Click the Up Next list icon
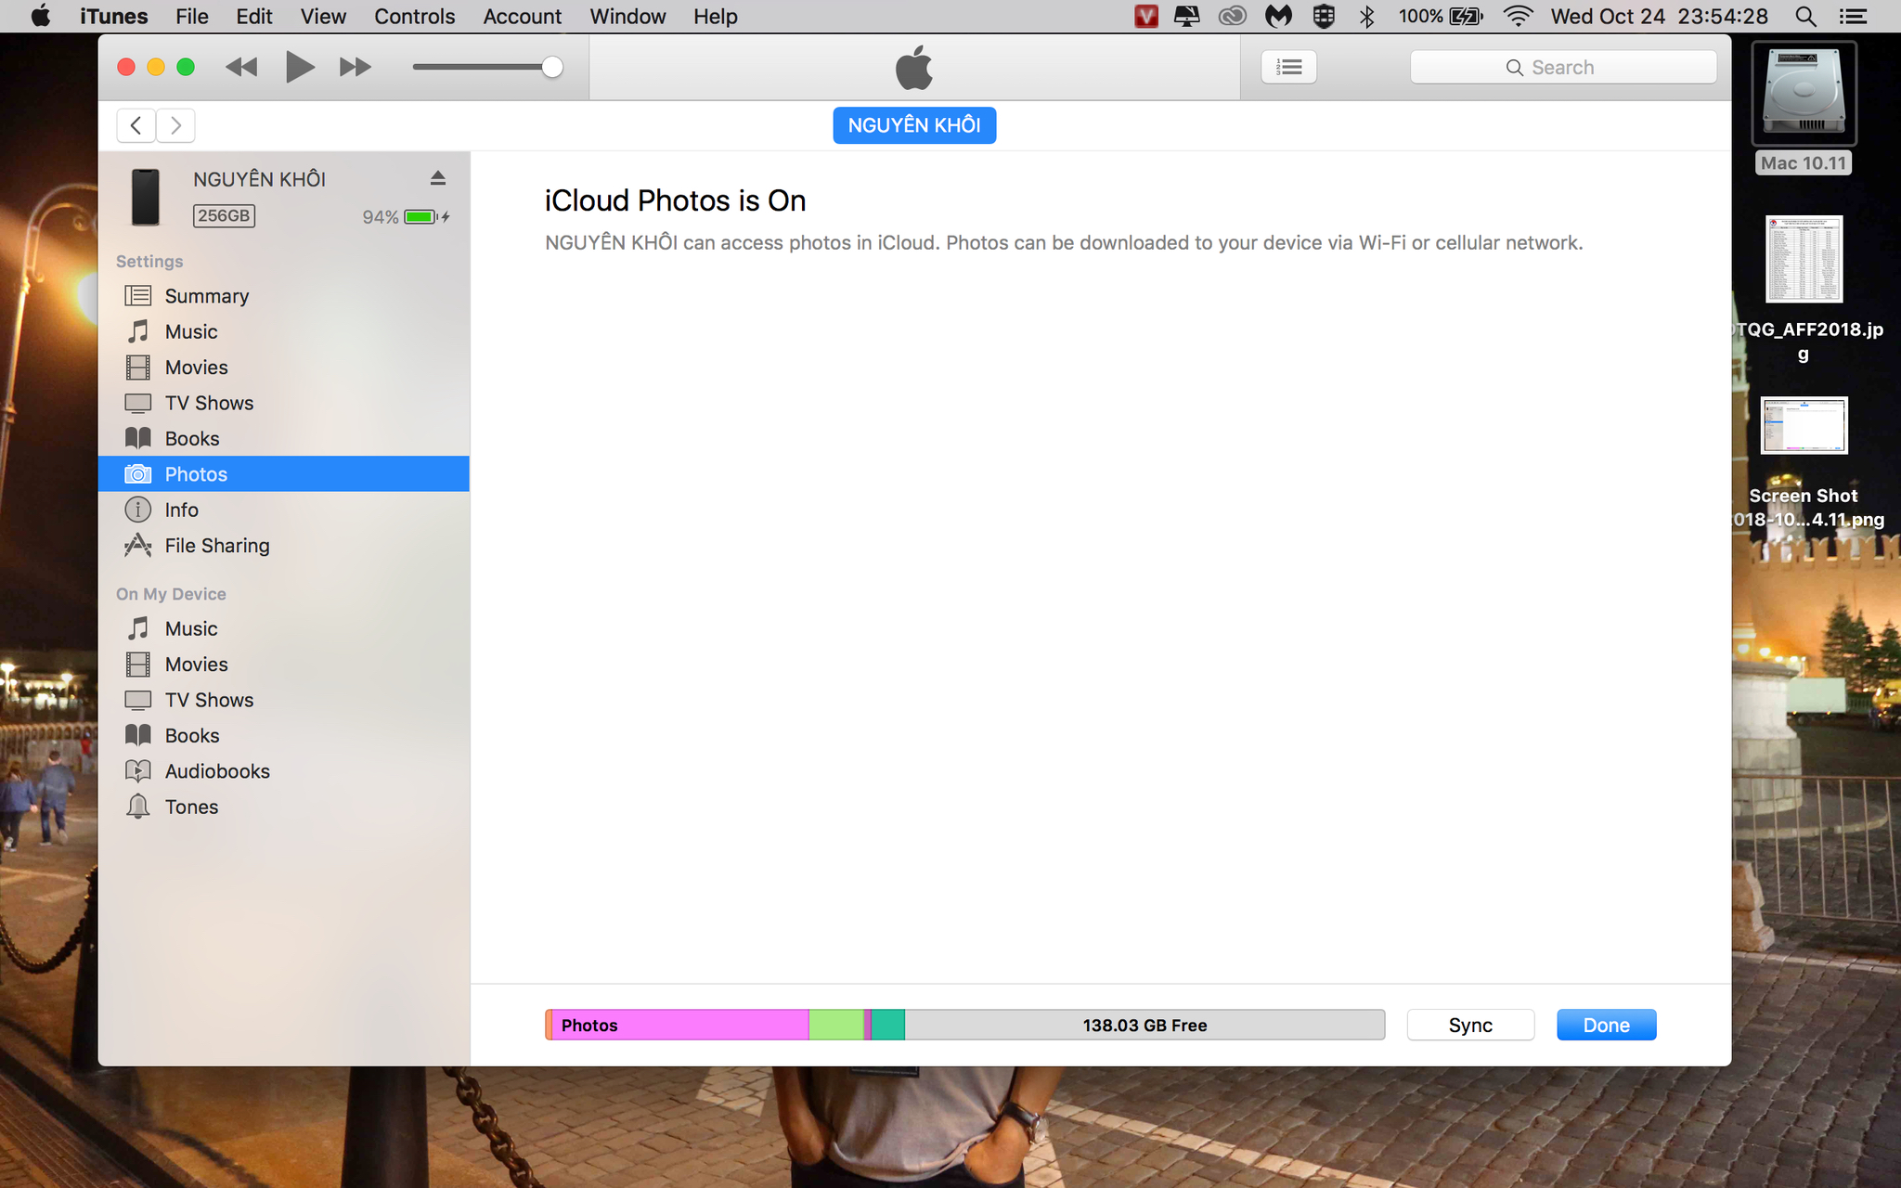The width and height of the screenshot is (1901, 1188). pyautogui.click(x=1288, y=67)
